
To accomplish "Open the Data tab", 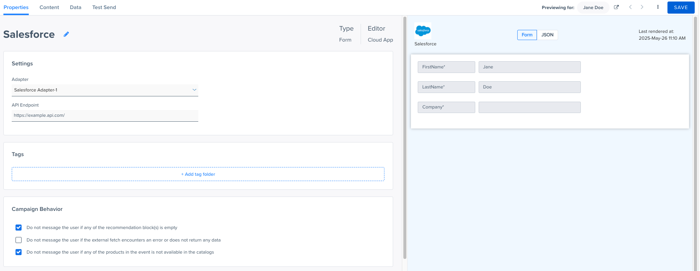I will tap(76, 7).
